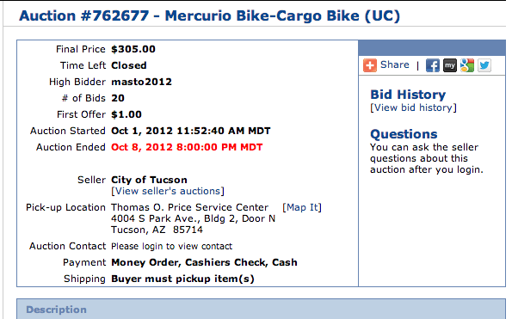This screenshot has width=512, height=319.
Task: Click the Auction Started date value
Action: point(191,131)
